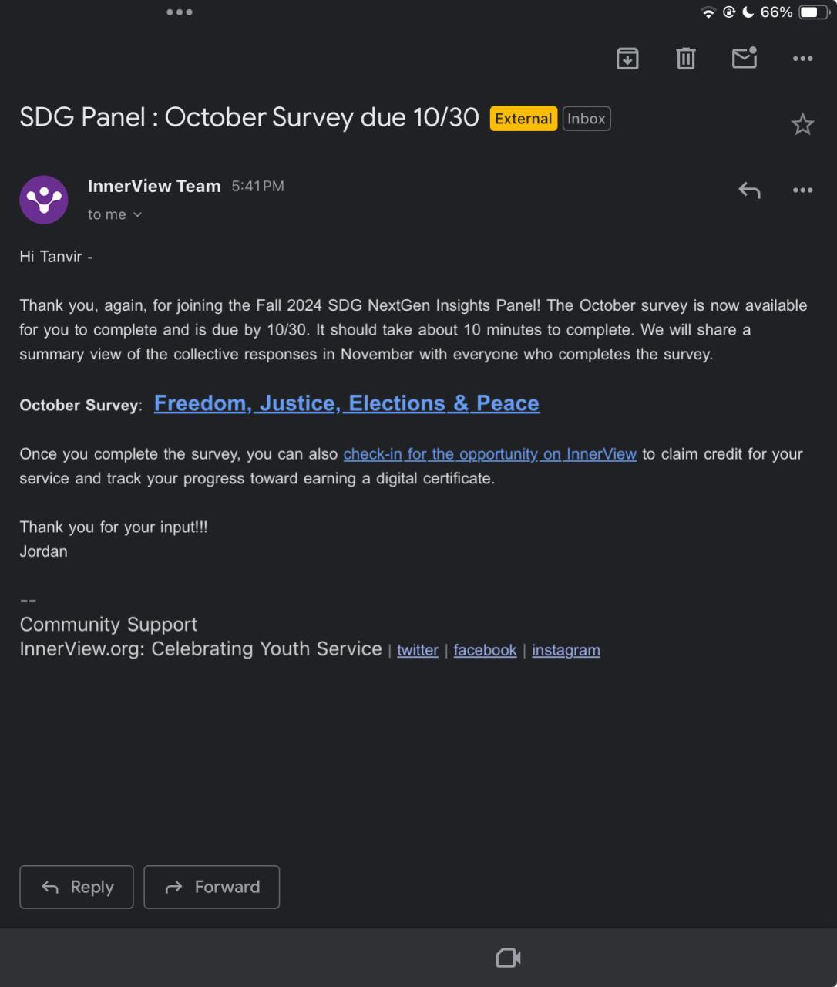Tap the External label badge
This screenshot has width=837, height=987.
click(x=523, y=119)
